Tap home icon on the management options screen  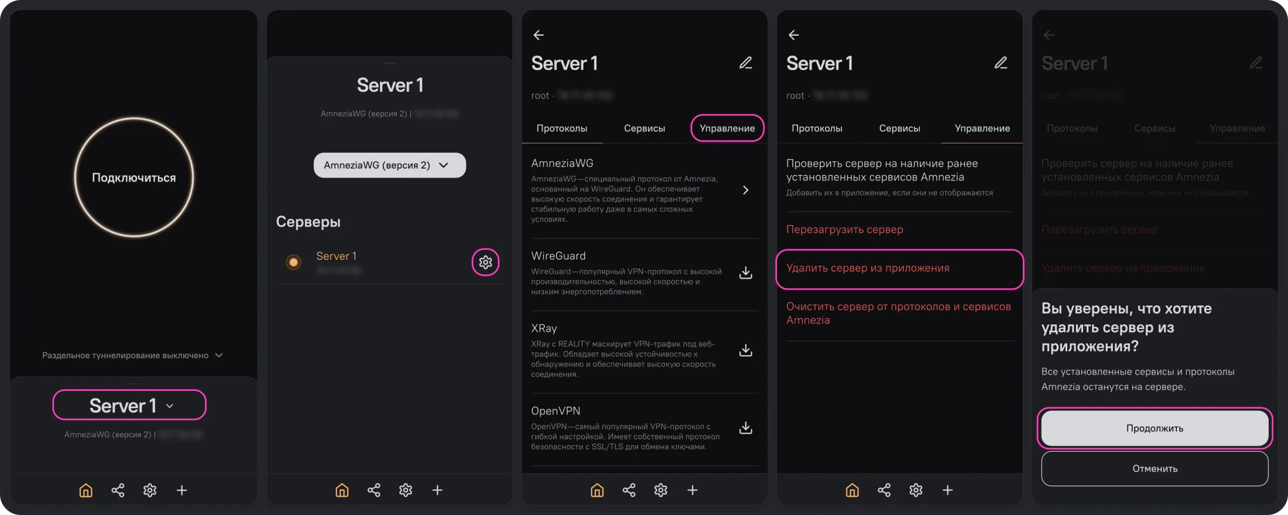click(x=852, y=490)
